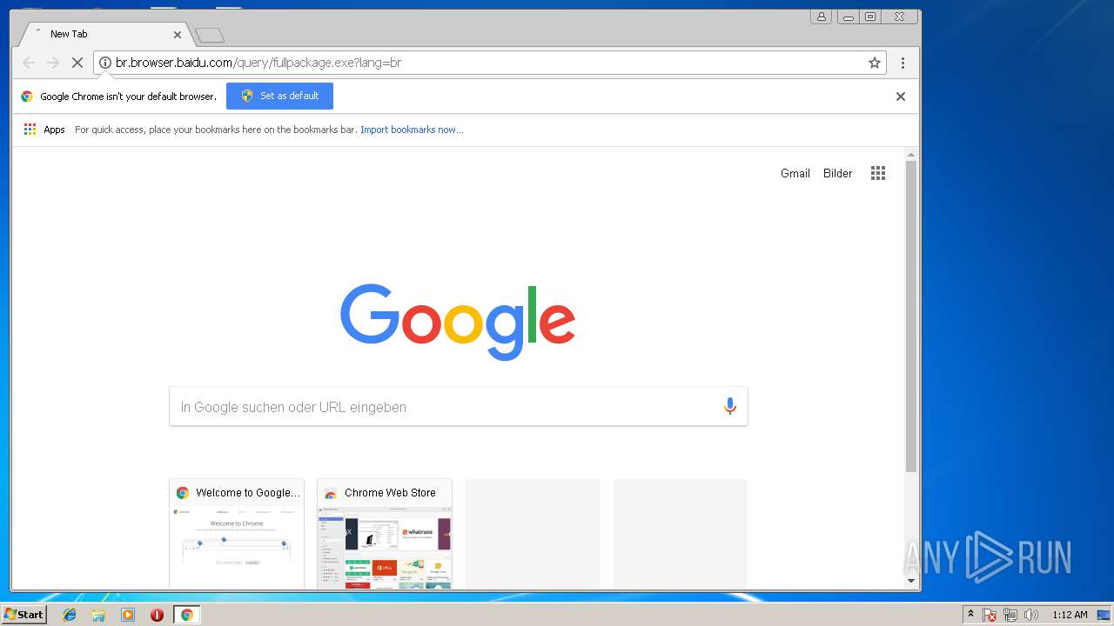Viewport: 1114px width, 626px height.
Task: Click the address bar URL
Action: [258, 63]
